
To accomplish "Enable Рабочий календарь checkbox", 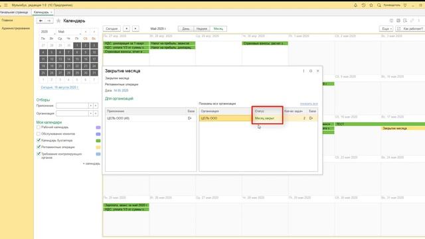I will (39, 127).
